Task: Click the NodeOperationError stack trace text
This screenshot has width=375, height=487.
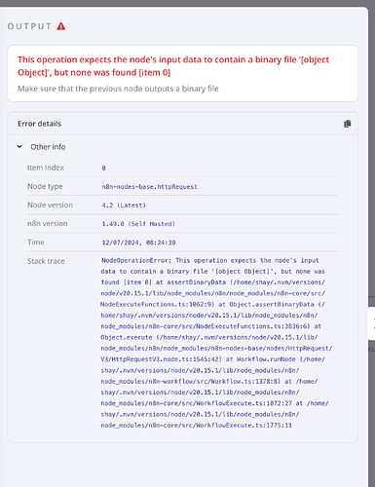Action: coord(216,343)
